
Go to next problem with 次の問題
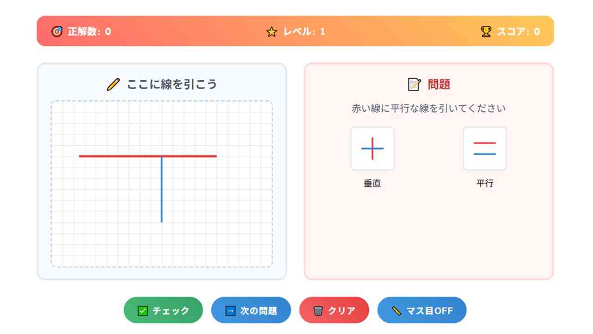point(251,310)
